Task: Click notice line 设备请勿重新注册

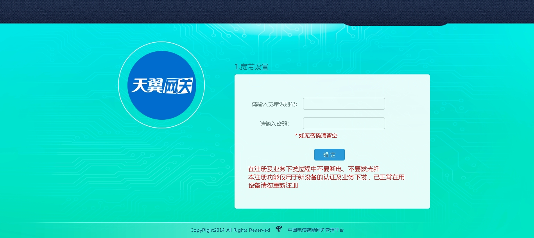Action: pyautogui.click(x=273, y=186)
